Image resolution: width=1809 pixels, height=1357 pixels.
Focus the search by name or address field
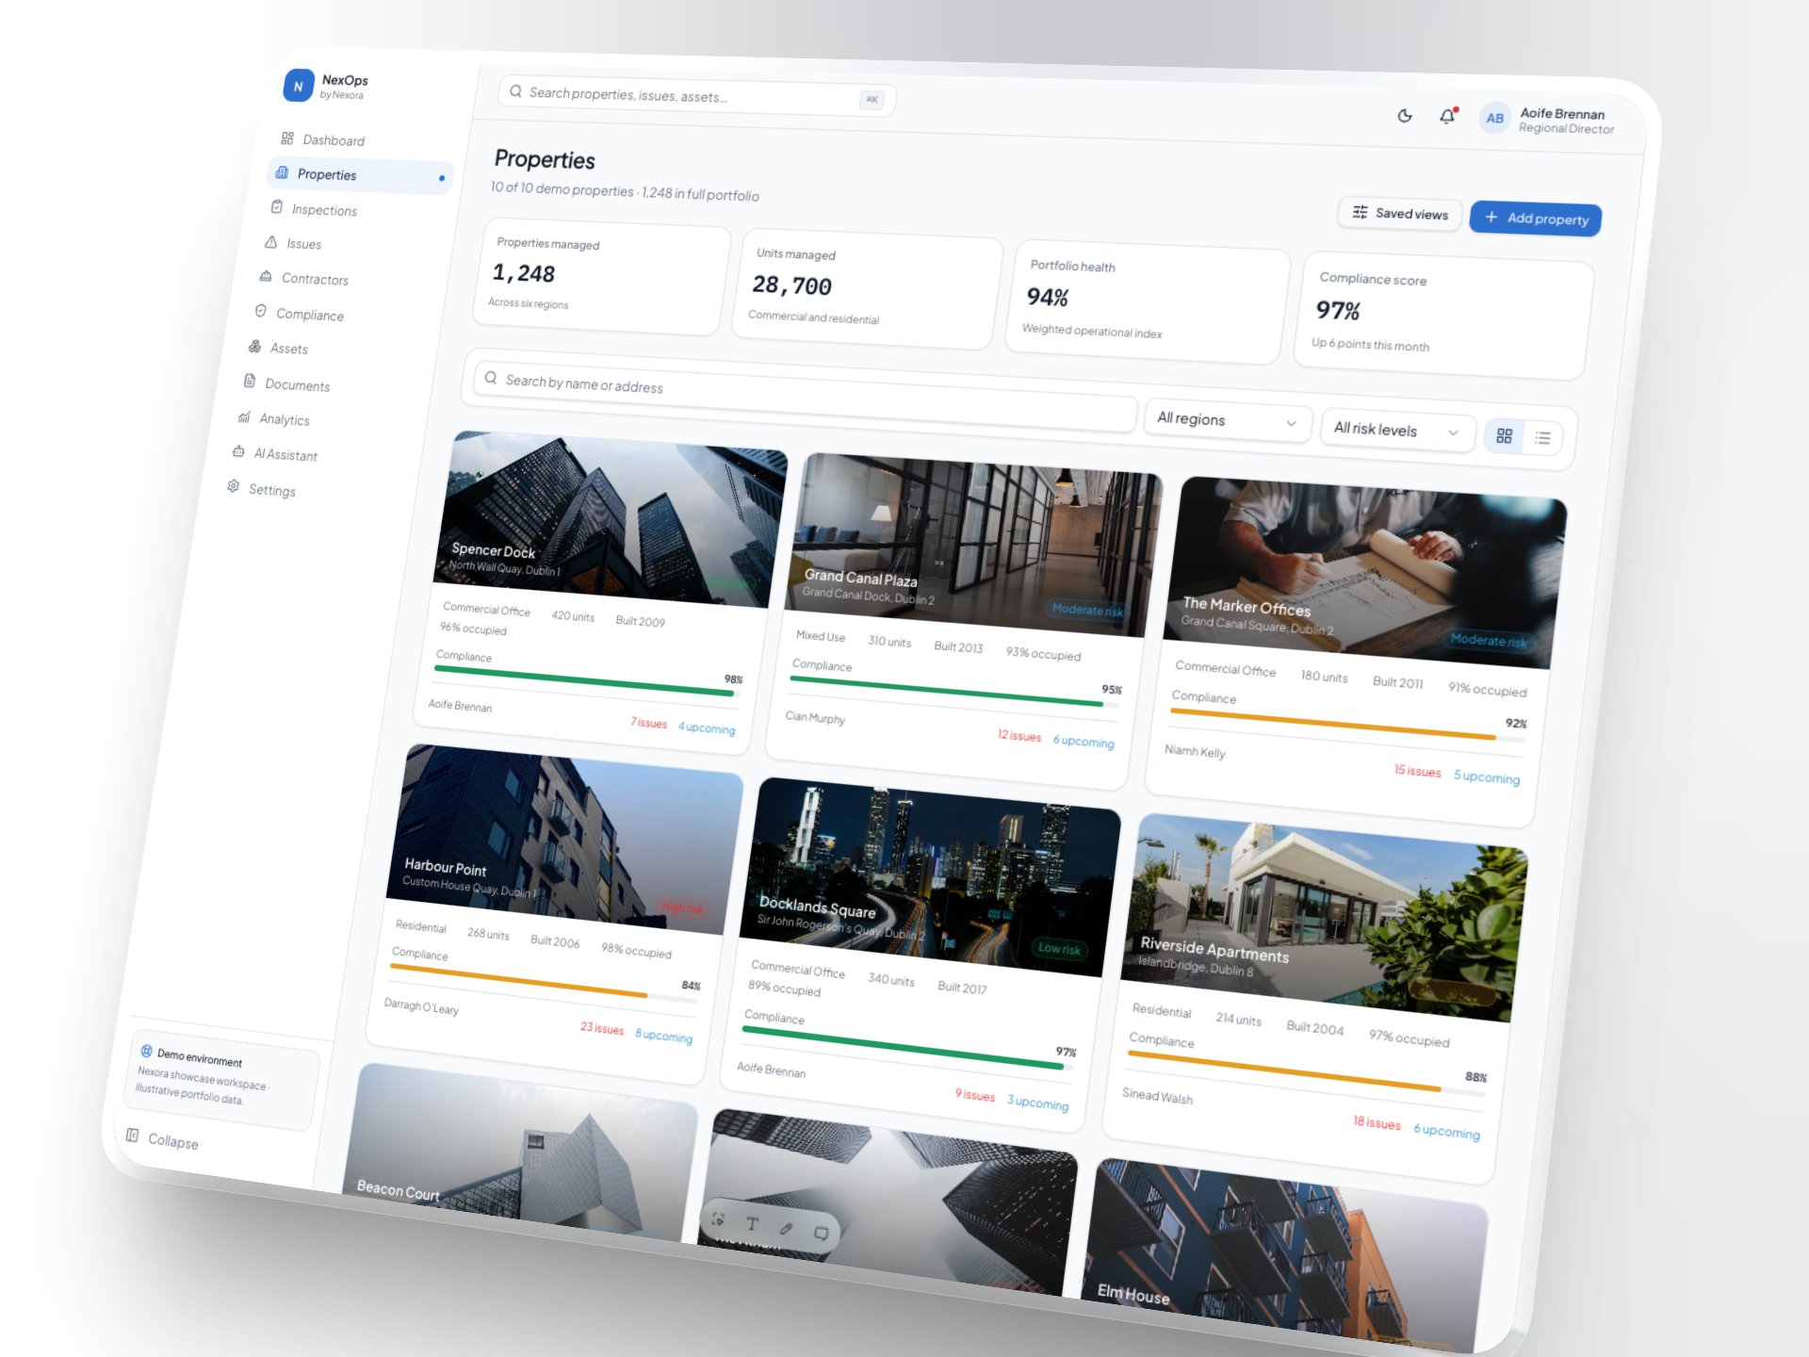point(805,395)
